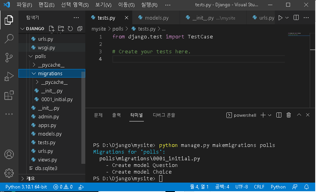Viewport: 316px width, 192px height.
Task: Open the Accounts menu
Action: point(9,154)
